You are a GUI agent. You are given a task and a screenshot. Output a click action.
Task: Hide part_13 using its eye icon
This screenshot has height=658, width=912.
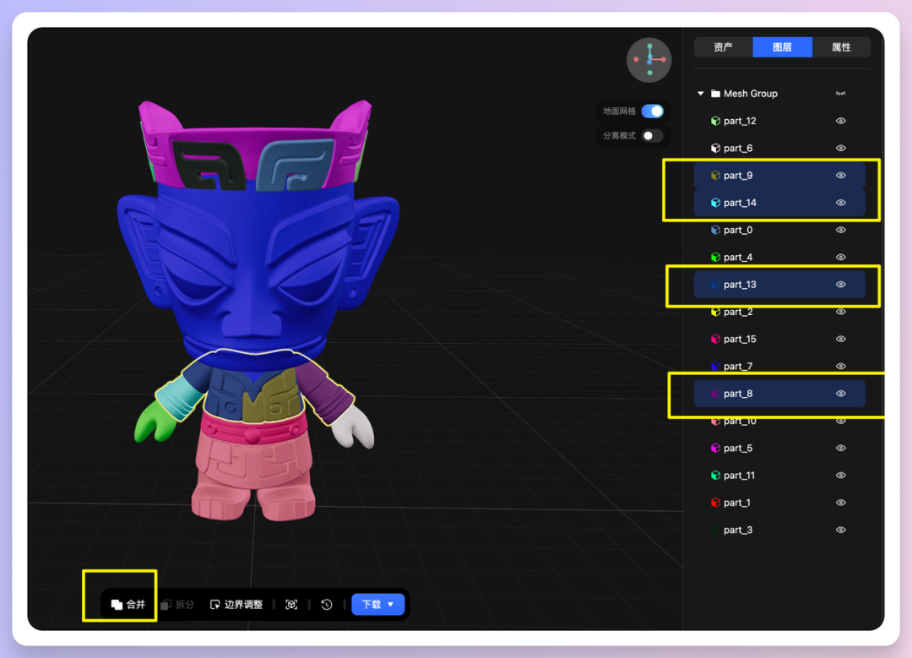[840, 285]
